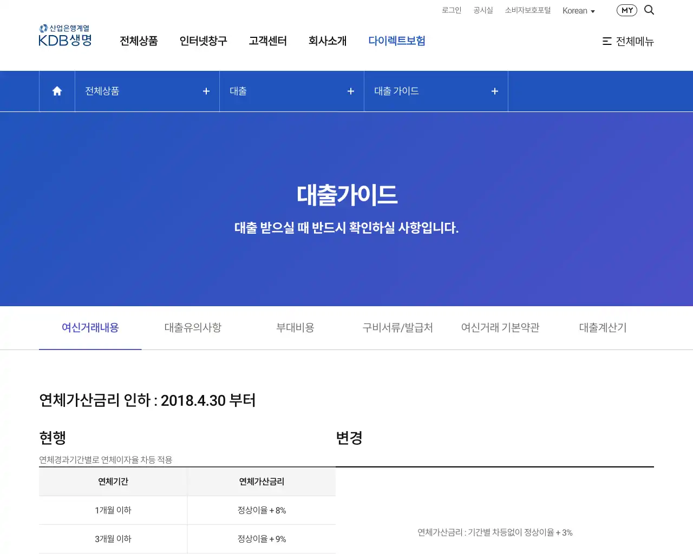Image resolution: width=693 pixels, height=554 pixels.
Task: Click the KDB생명 logo
Action: point(66,36)
